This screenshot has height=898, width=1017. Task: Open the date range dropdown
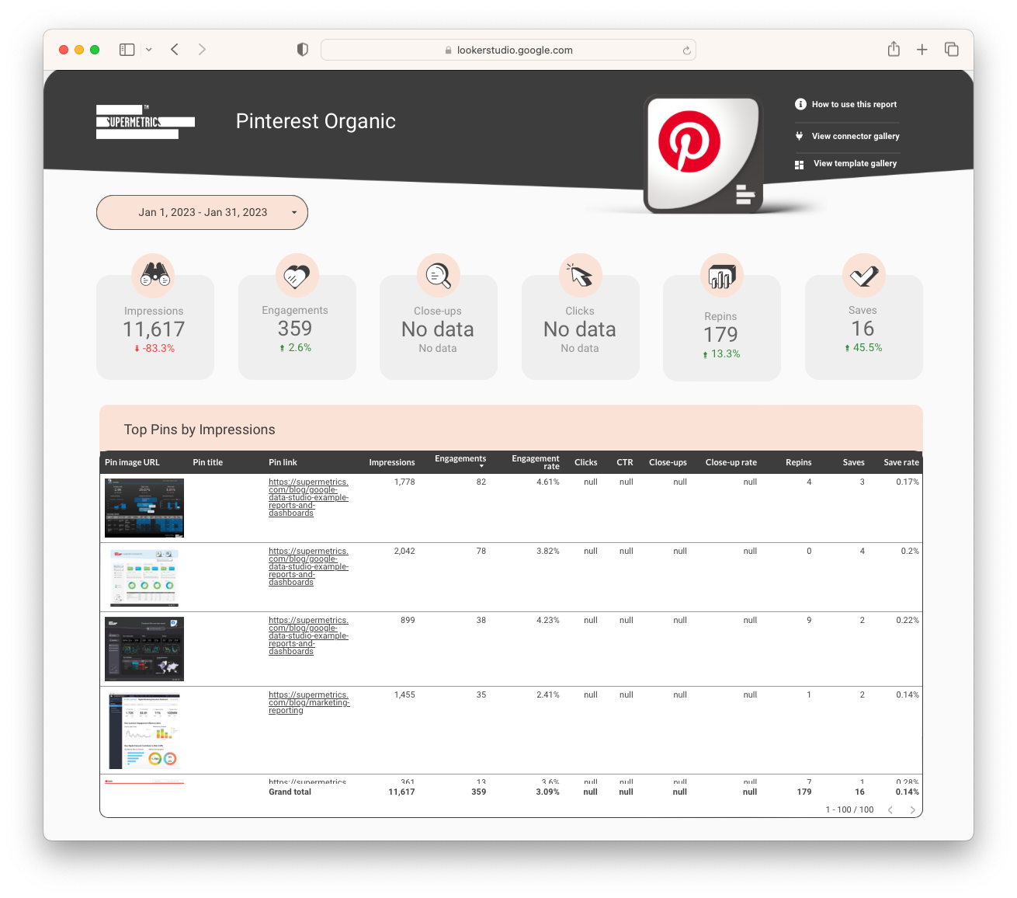(202, 212)
